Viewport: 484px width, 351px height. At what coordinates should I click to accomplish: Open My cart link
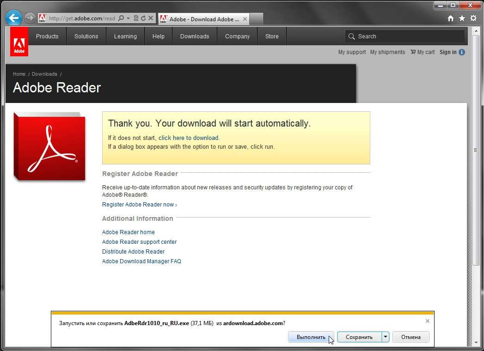pos(422,52)
